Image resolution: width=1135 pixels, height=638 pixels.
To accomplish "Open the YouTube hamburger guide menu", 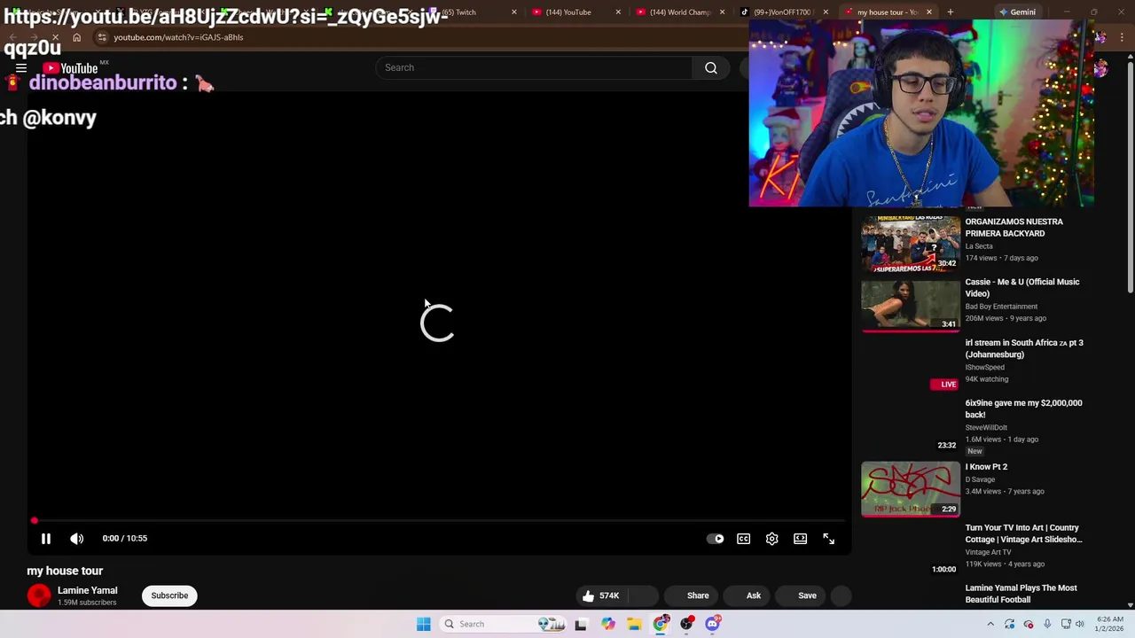I will tap(21, 68).
